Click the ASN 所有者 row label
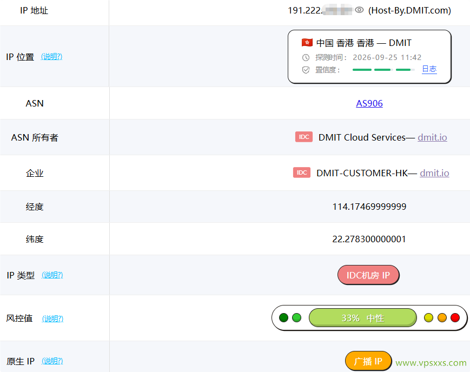 35,137
